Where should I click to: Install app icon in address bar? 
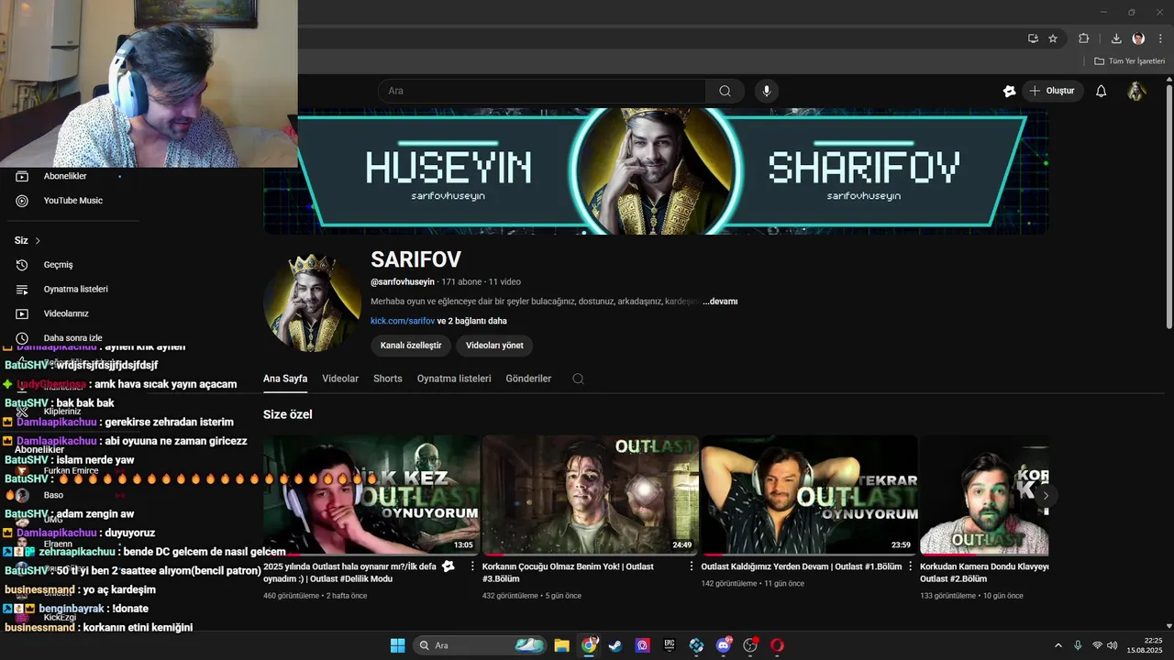point(1033,38)
